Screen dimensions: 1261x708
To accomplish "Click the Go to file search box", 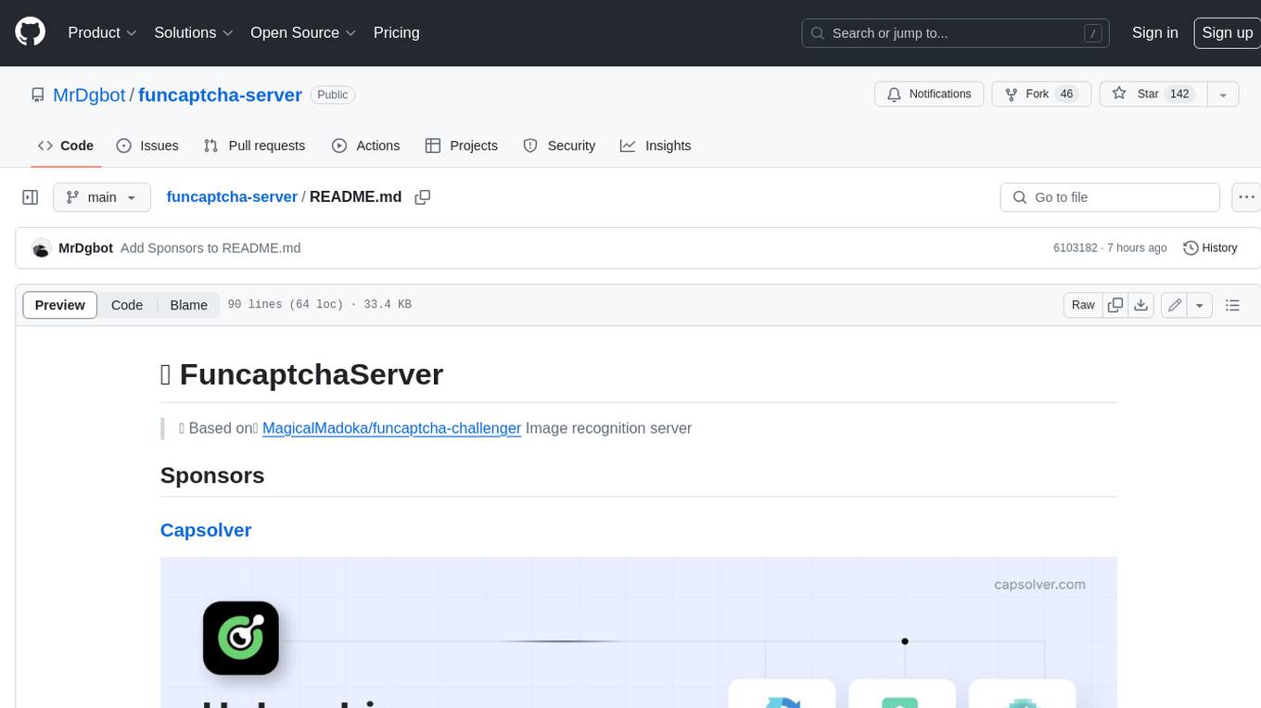I will point(1110,197).
